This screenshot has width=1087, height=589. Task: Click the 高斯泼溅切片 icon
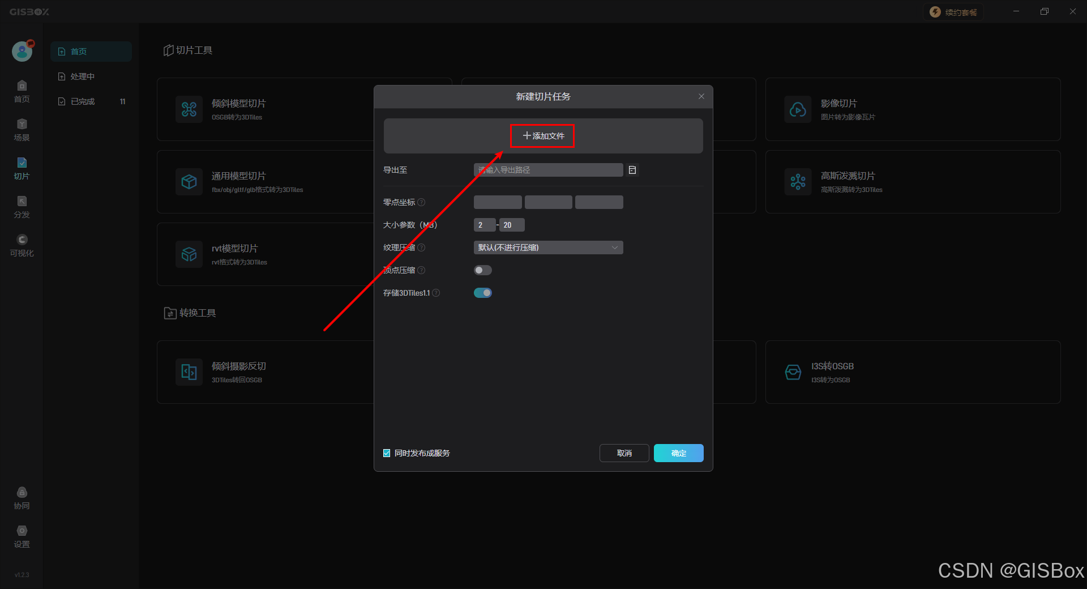coord(798,182)
